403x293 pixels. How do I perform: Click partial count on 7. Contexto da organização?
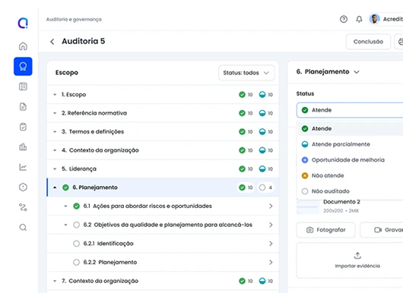point(266,281)
